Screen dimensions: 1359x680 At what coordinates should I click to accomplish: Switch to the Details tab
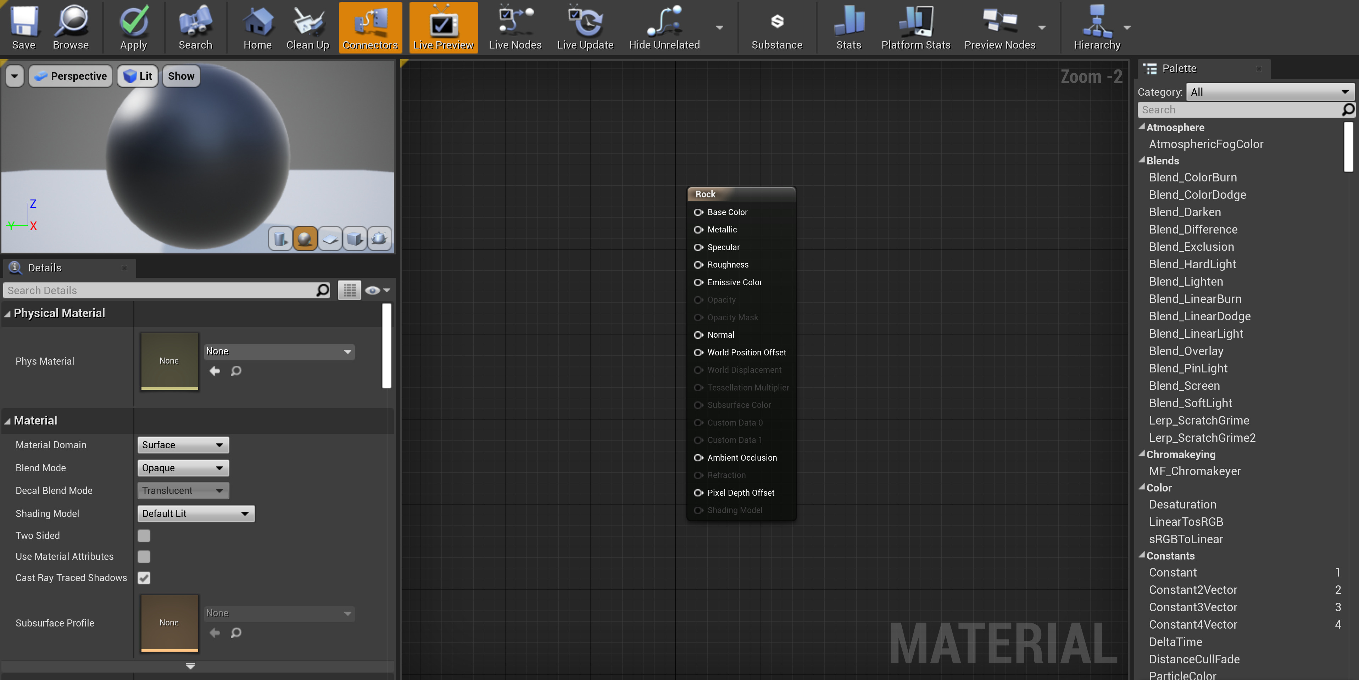[x=44, y=267]
